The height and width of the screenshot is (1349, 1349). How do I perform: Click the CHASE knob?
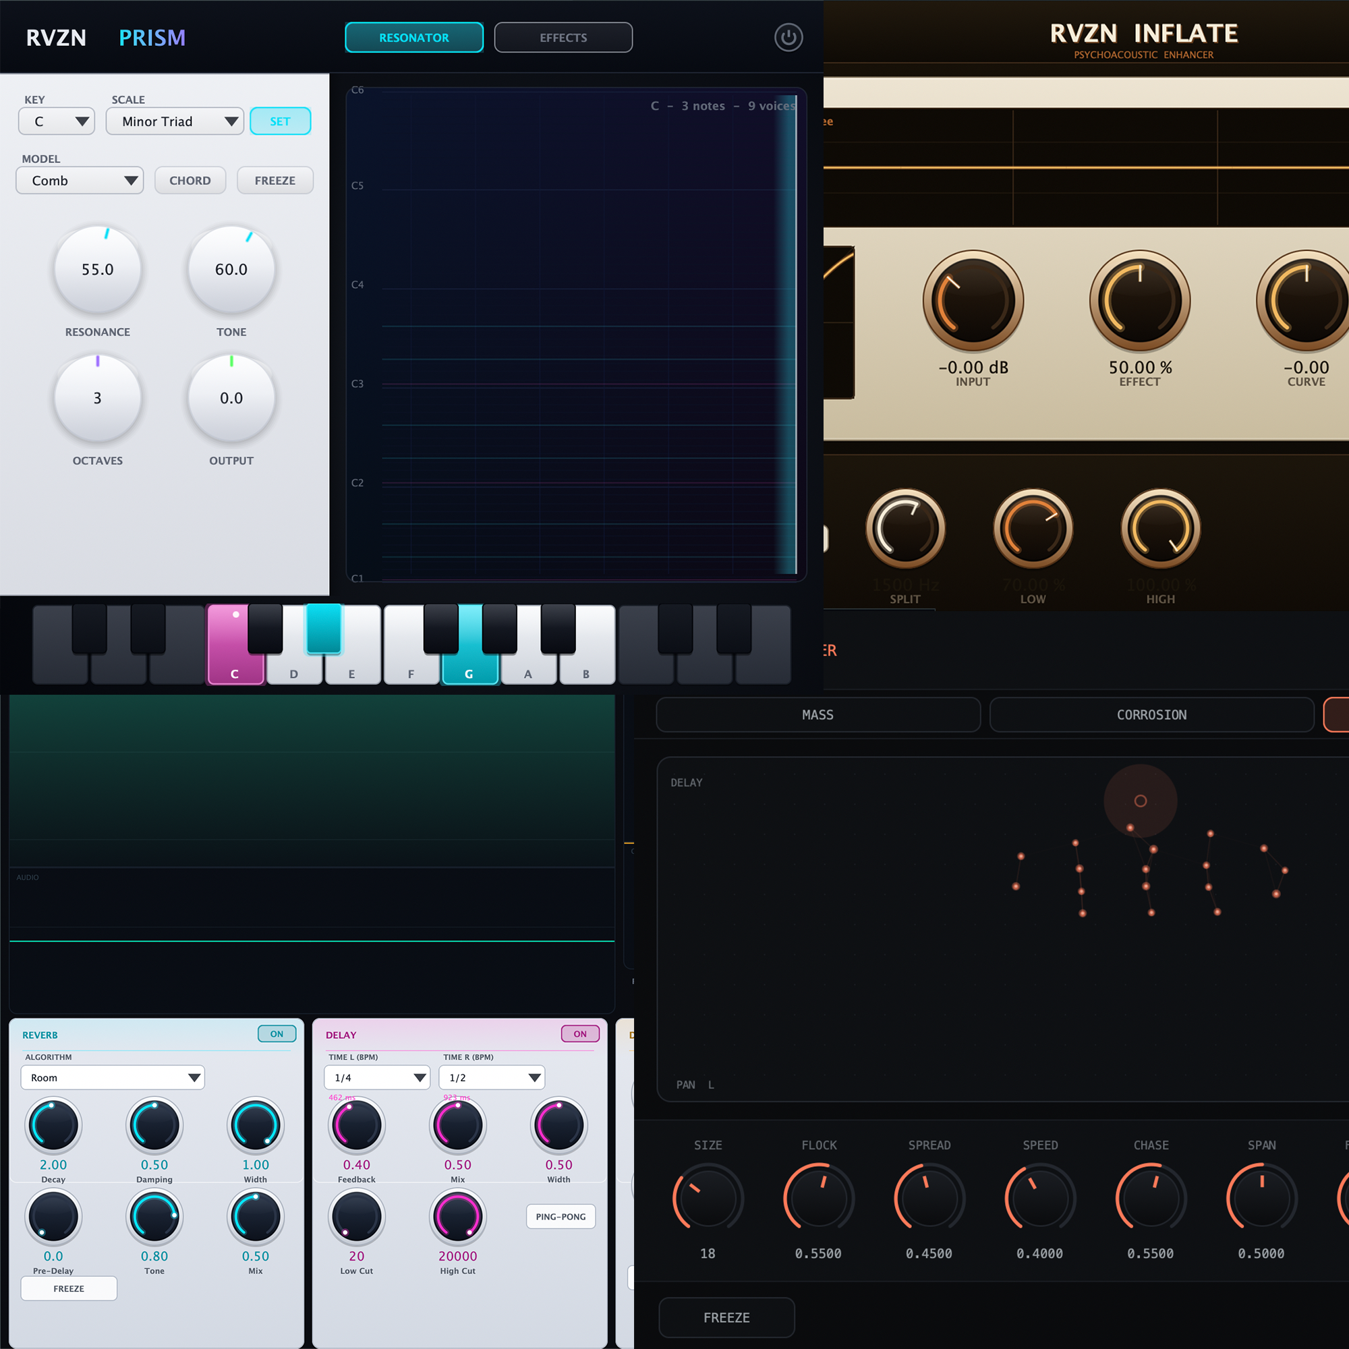(x=1151, y=1198)
